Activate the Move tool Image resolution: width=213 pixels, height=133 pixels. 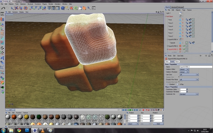(x=16, y=8)
